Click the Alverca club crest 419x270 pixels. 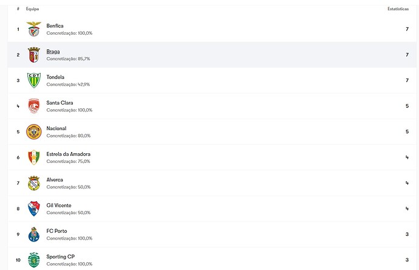click(33, 183)
